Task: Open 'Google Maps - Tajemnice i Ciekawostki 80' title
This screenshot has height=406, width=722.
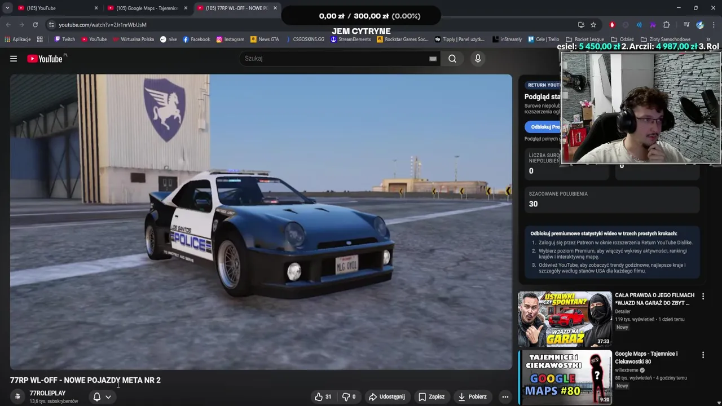Action: [x=646, y=358]
